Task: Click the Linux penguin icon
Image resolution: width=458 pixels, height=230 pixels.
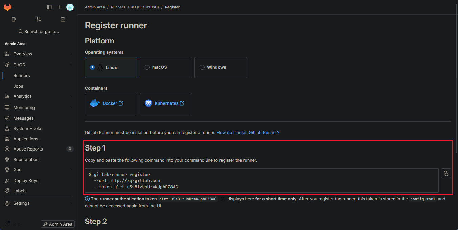Action: (x=100, y=67)
